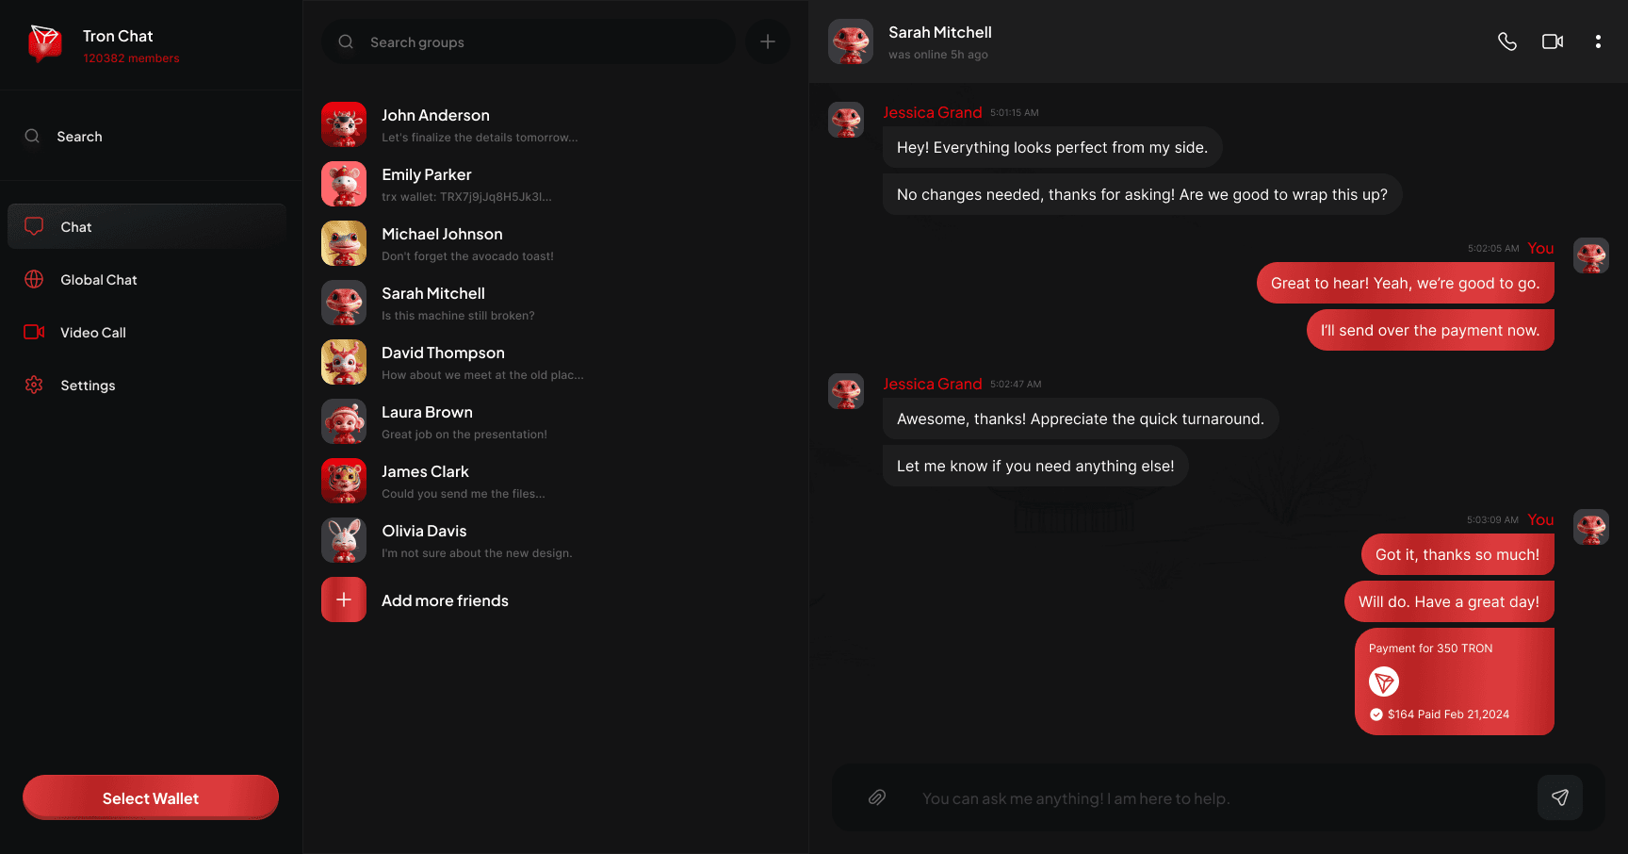This screenshot has height=854, width=1628.
Task: Click the 'Great to hear!' message bubble
Action: click(x=1406, y=283)
